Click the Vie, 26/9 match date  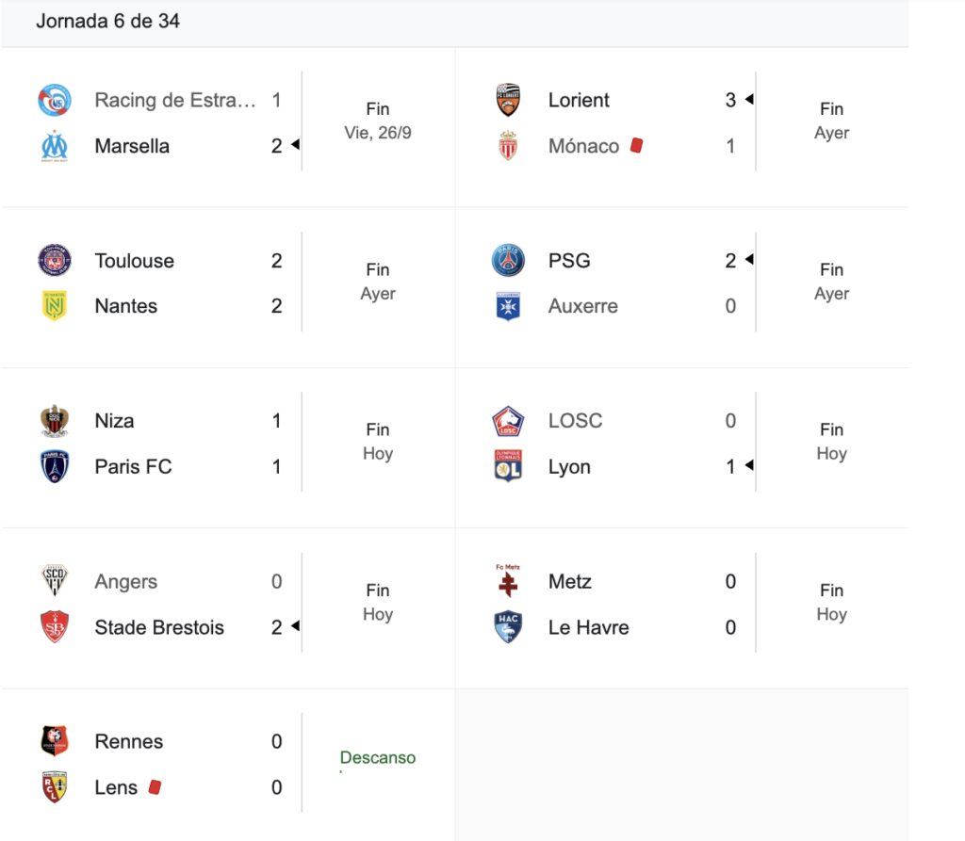(377, 133)
